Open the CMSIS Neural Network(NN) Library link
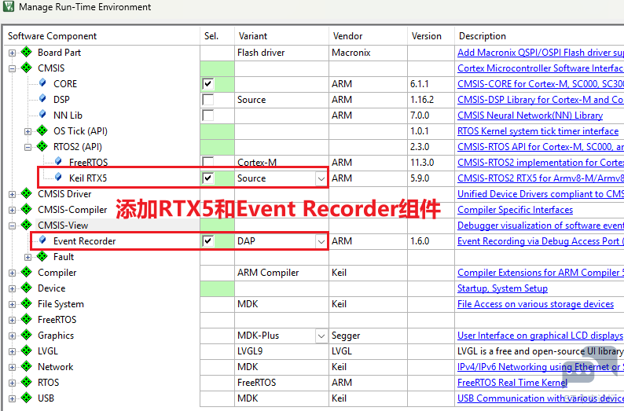This screenshot has width=624, height=411. (x=530, y=116)
